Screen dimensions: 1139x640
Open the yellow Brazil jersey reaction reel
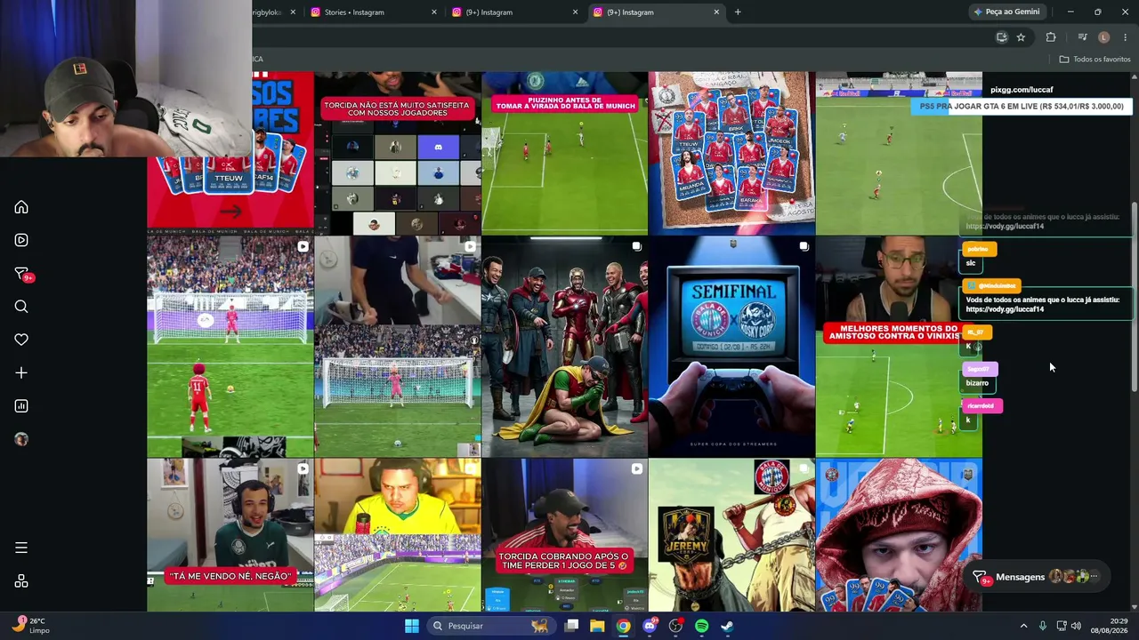[398, 535]
